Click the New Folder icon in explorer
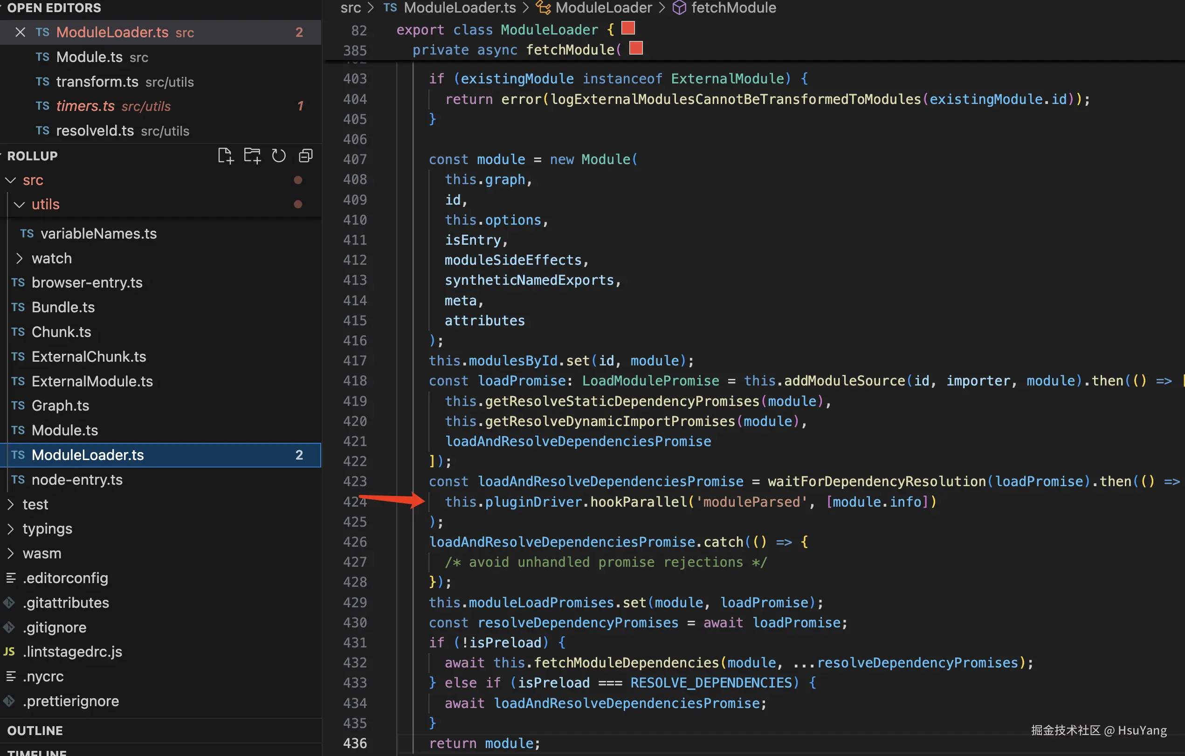Image resolution: width=1185 pixels, height=756 pixels. point(252,156)
